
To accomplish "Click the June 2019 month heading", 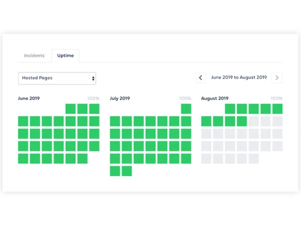I will [x=29, y=98].
